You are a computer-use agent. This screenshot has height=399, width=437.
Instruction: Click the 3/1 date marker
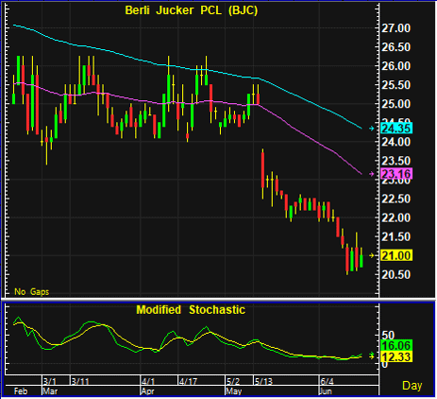[50, 382]
